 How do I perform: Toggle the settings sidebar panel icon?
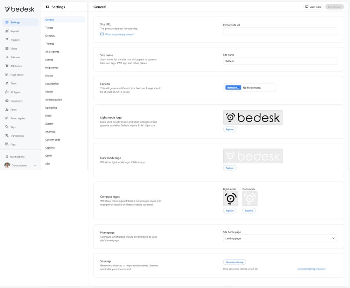click(x=47, y=7)
